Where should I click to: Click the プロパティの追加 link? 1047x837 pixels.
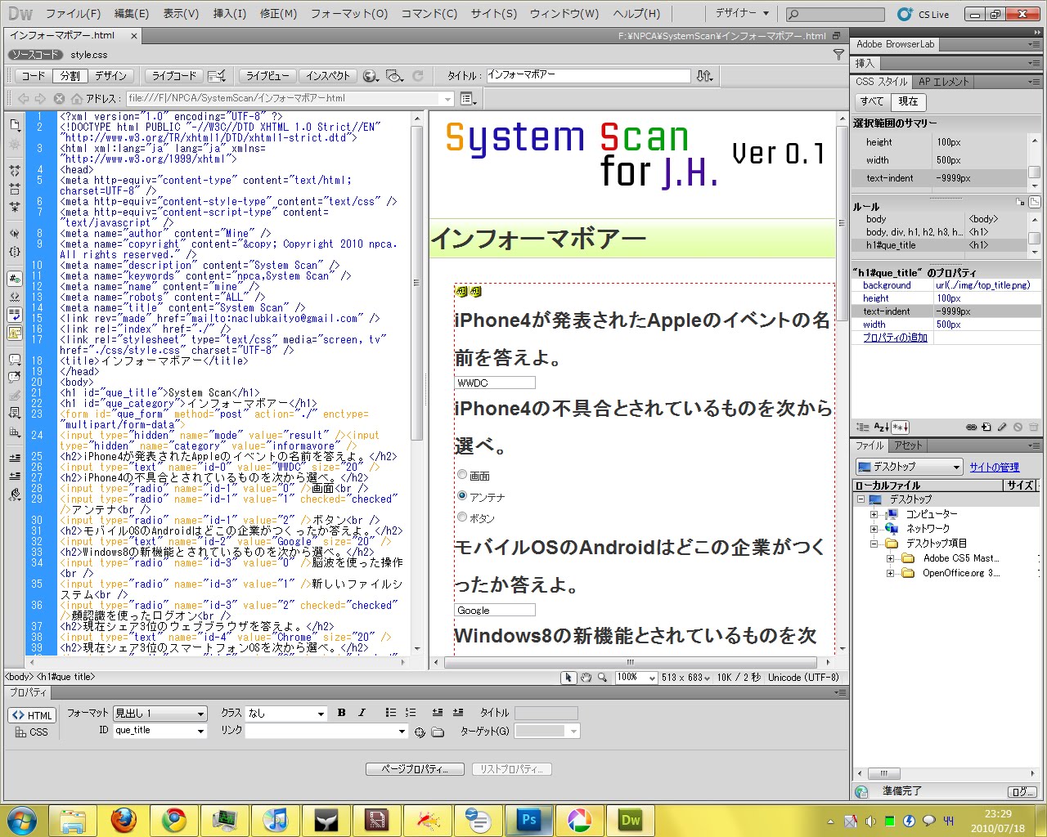coord(895,338)
